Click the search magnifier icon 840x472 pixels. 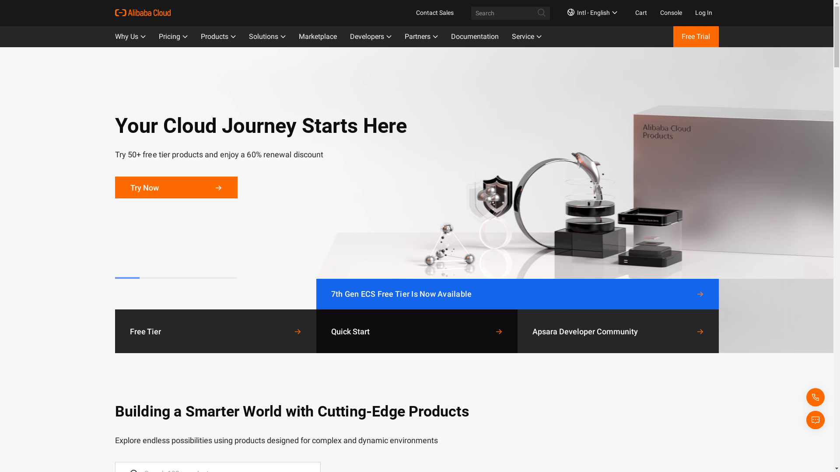(x=541, y=13)
